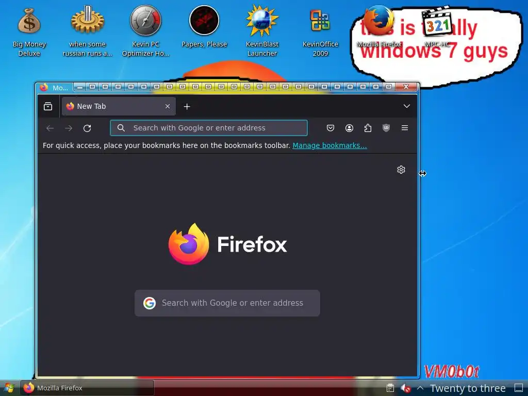The width and height of the screenshot is (528, 396).
Task: Focus the Firefox address bar
Action: 209,128
